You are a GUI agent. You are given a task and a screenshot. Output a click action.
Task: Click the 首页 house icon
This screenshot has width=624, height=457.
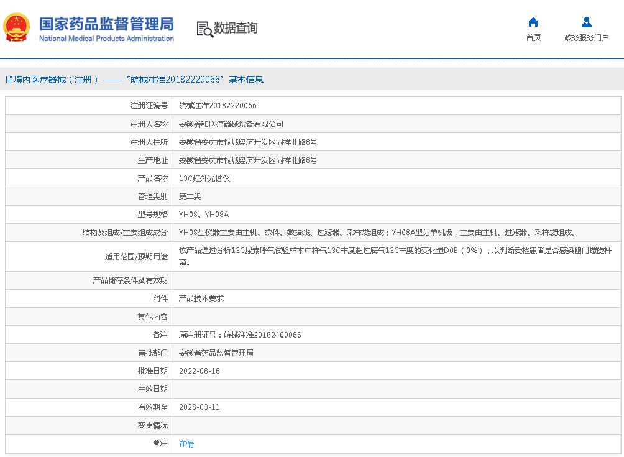pyautogui.click(x=533, y=22)
